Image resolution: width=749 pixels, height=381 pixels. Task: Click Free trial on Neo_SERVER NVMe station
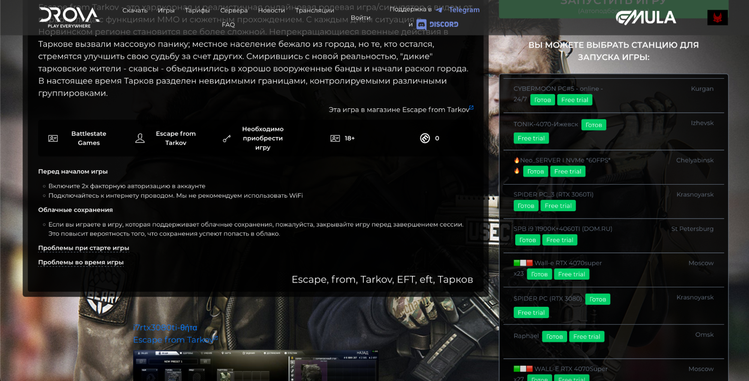[568, 171]
